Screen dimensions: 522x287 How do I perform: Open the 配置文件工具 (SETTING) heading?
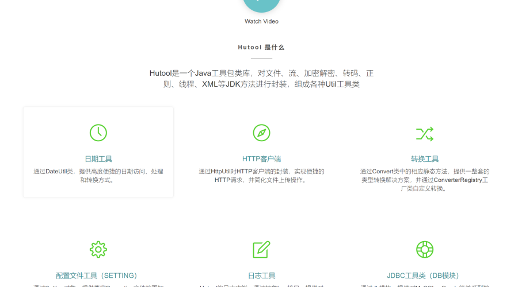tap(97, 276)
